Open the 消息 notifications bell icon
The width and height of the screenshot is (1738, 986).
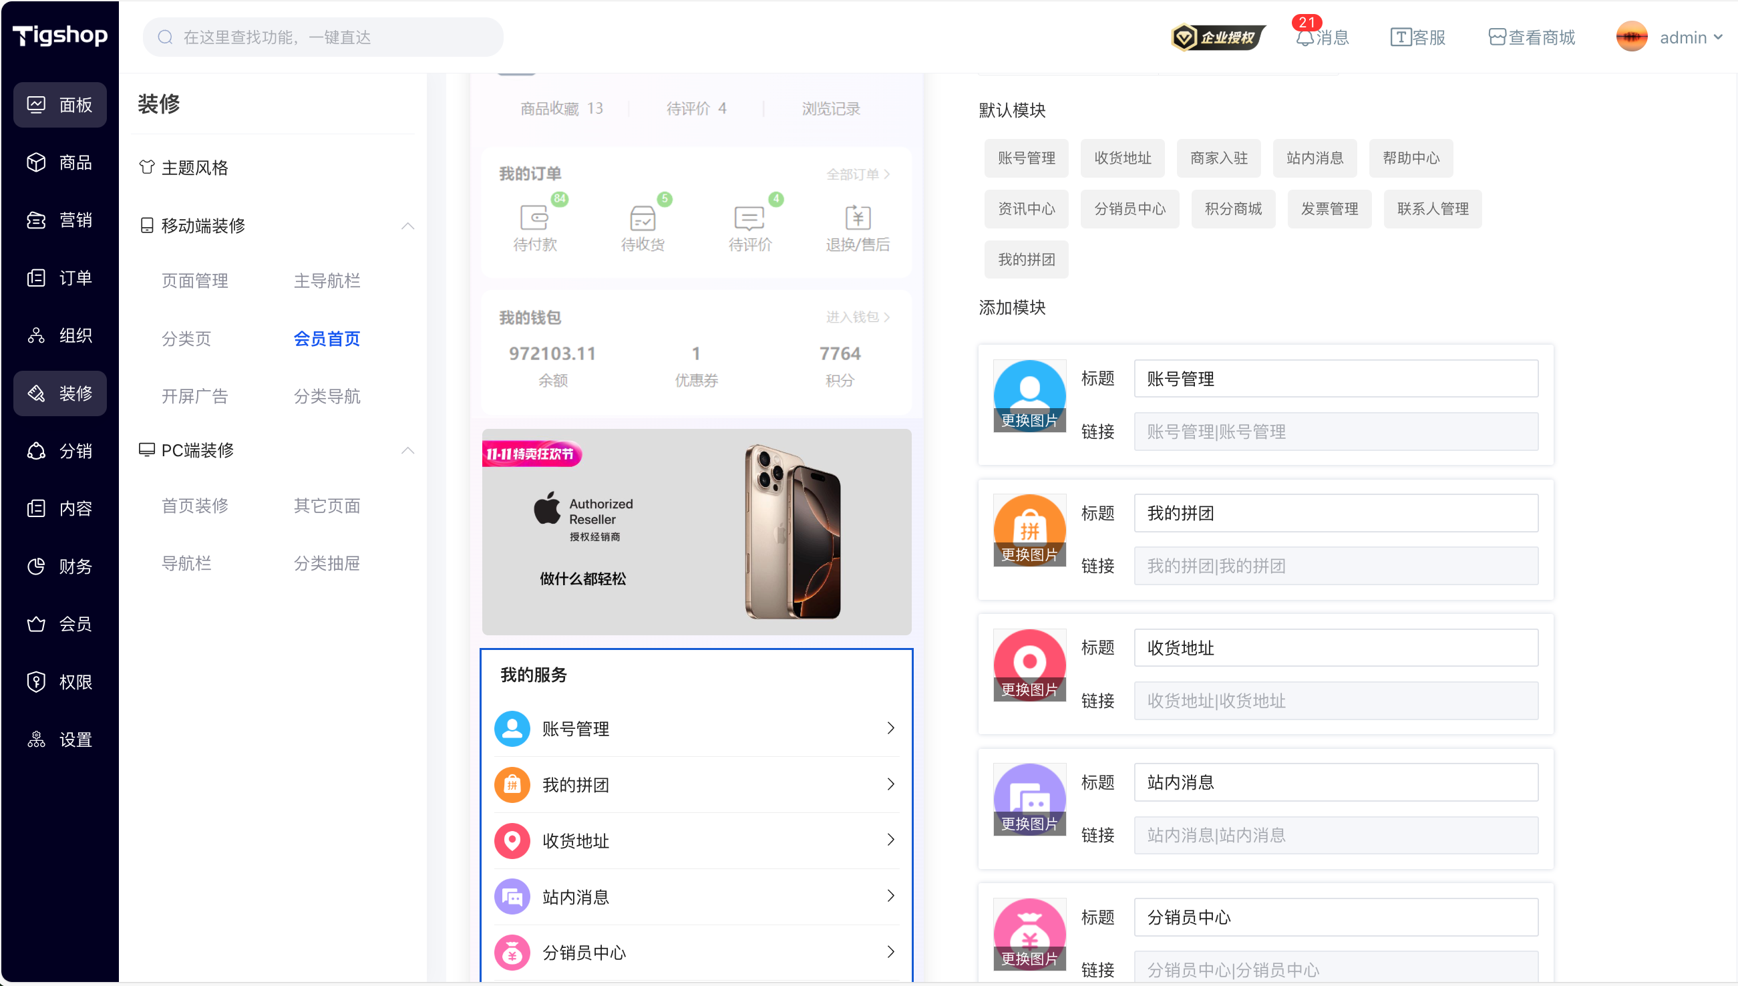point(1305,37)
